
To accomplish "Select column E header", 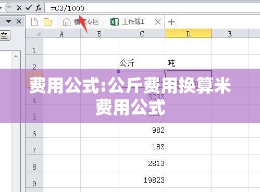I will click(230, 34).
